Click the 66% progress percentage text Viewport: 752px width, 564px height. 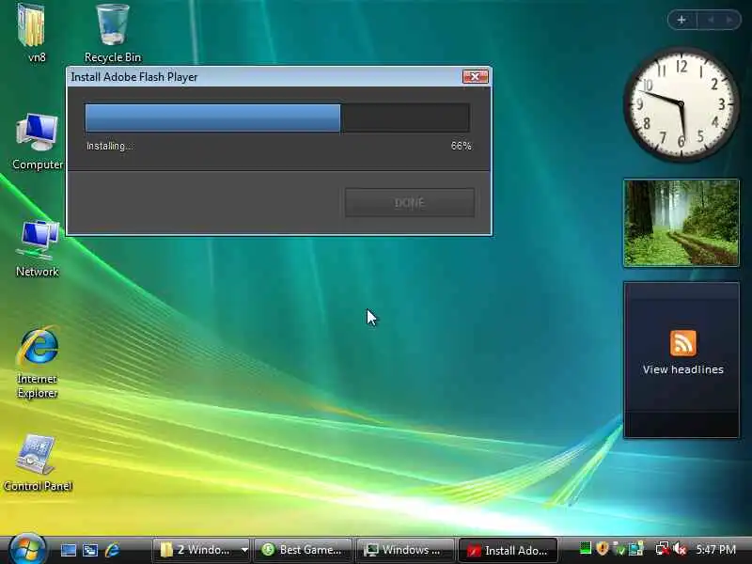[461, 146]
